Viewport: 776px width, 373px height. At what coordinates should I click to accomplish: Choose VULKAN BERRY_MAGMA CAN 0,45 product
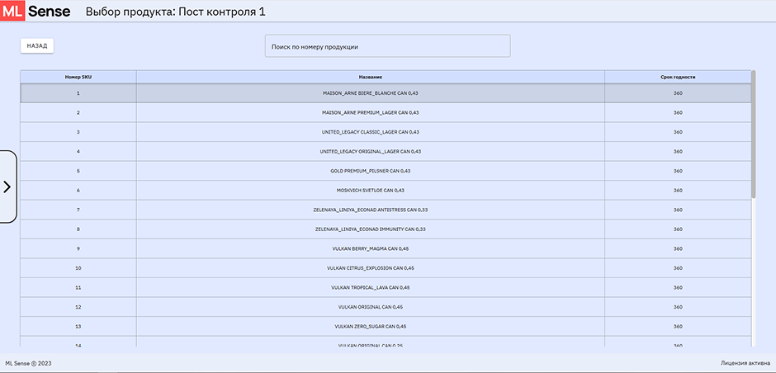point(370,248)
